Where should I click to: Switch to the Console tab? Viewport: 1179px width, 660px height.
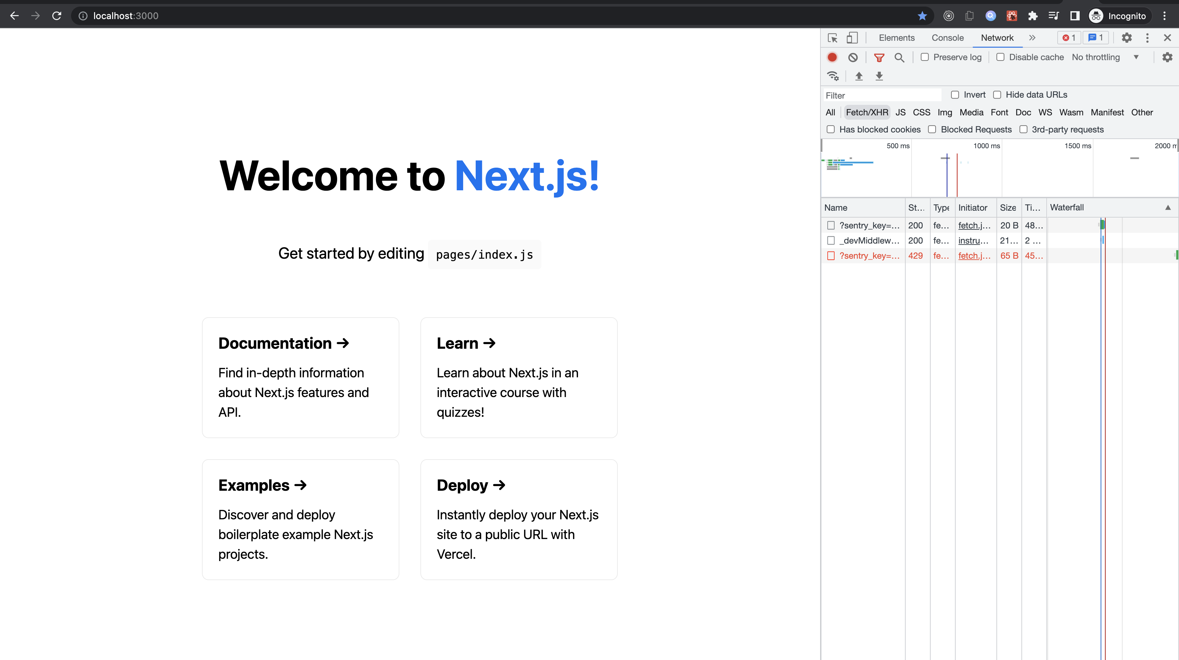[947, 38]
